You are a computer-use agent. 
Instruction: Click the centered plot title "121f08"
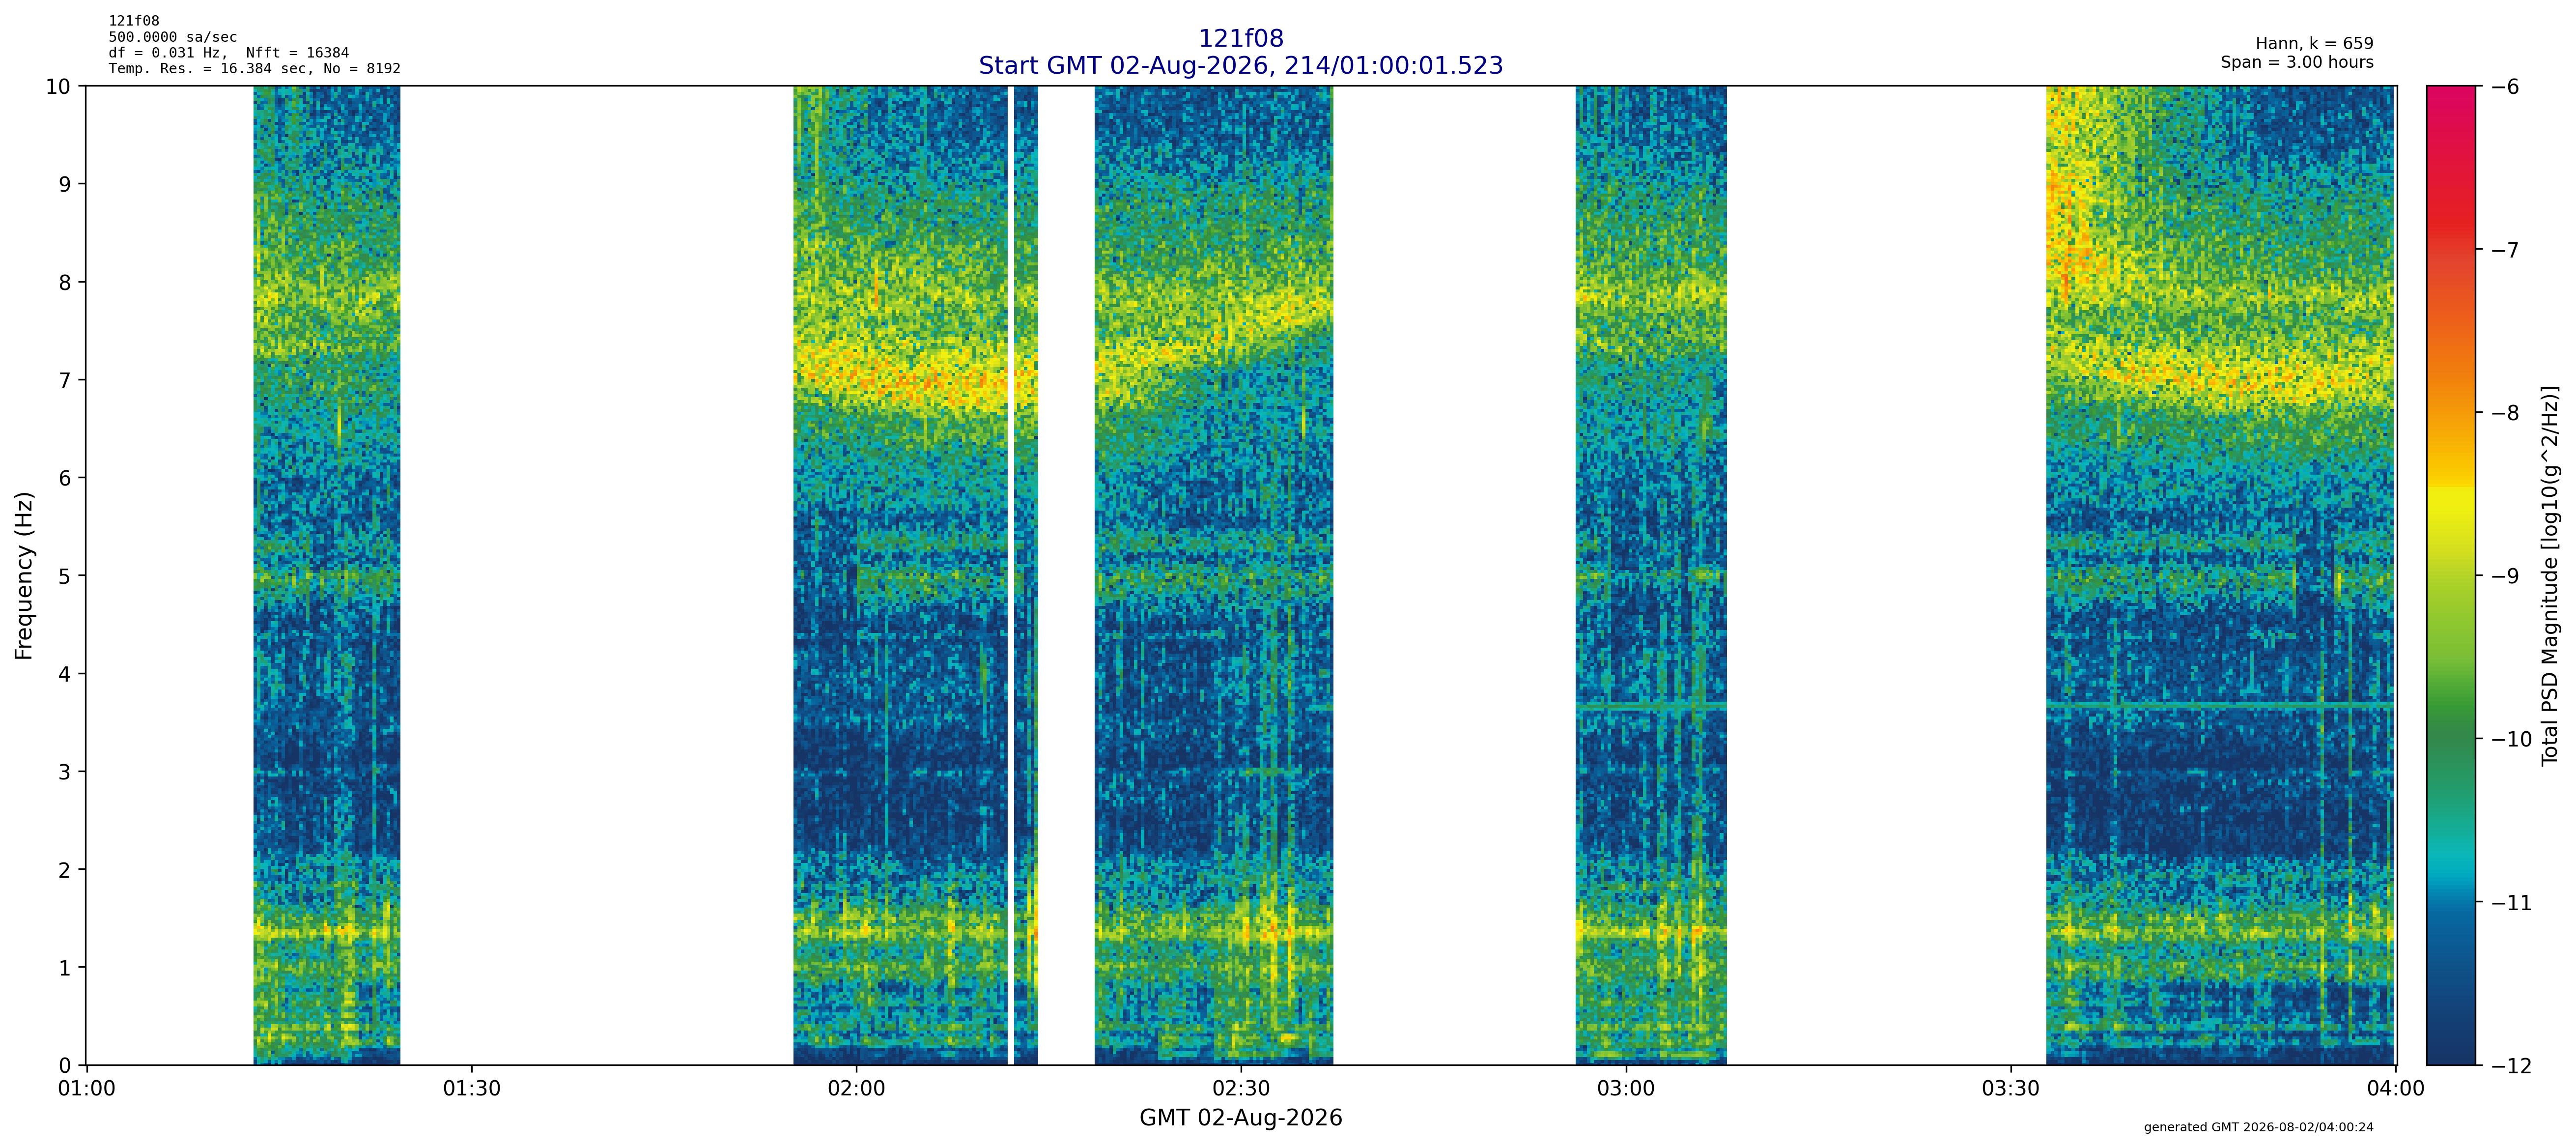coord(1241,39)
